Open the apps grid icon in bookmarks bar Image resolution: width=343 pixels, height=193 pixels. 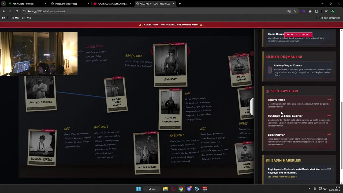[3, 18]
